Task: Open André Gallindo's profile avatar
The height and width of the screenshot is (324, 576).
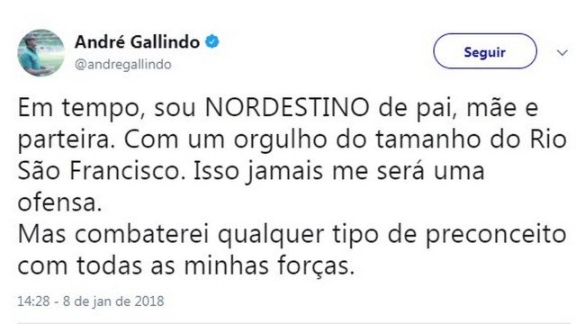Action: coord(40,52)
